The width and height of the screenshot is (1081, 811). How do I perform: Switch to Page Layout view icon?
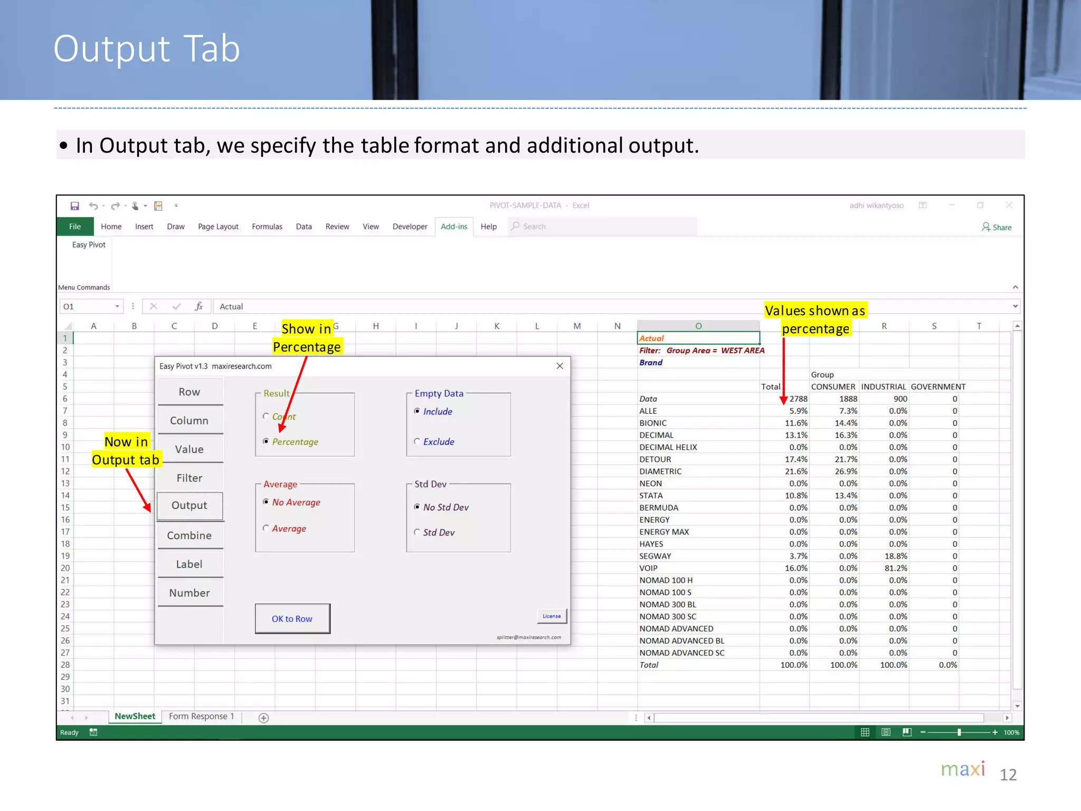(886, 732)
